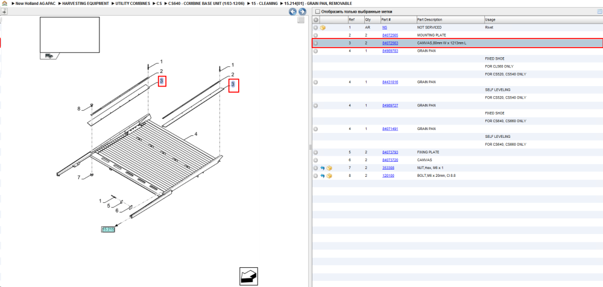Open the 15 - CLEANING breadcrumb
The width and height of the screenshot is (603, 287).
pyautogui.click(x=264, y=4)
